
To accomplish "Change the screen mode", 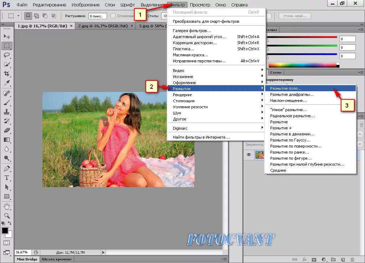I will coord(7,253).
